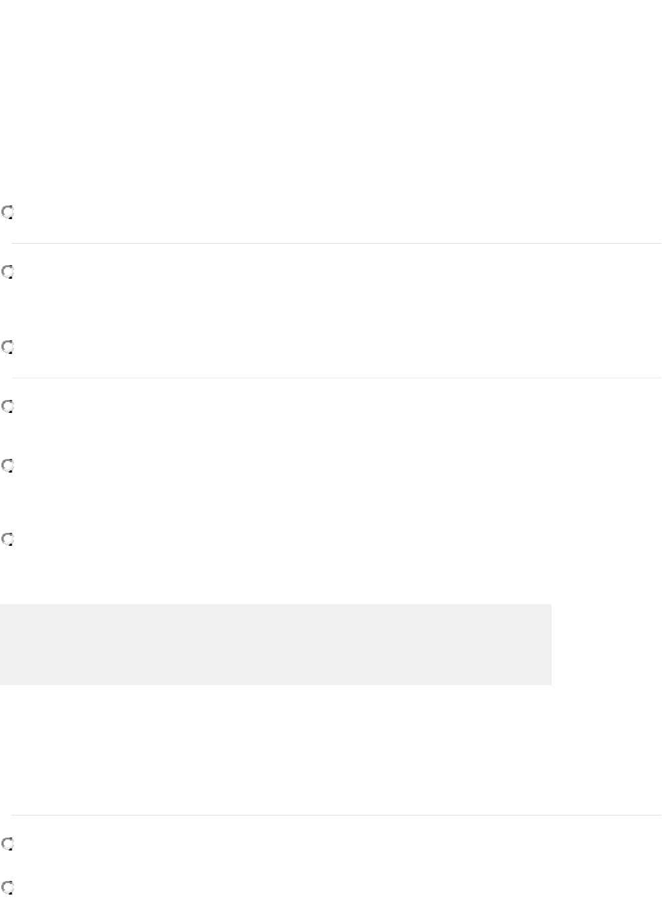Click the separator line below the gray box
Image resolution: width=662 pixels, height=903 pixels.
(336, 815)
